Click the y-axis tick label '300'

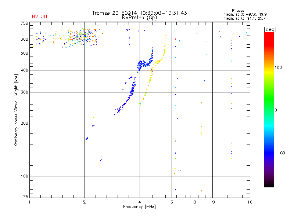(24, 92)
